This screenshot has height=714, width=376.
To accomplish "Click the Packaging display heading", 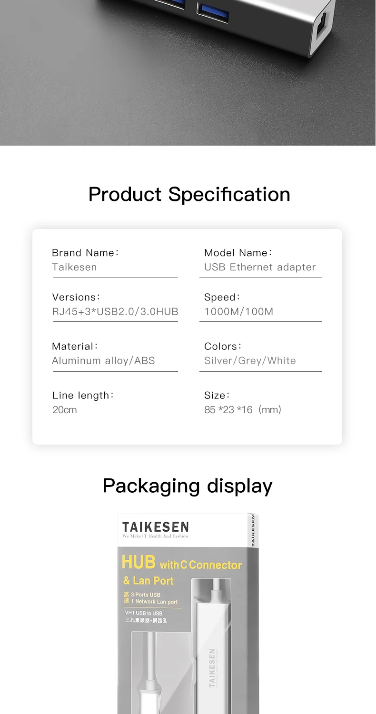I will (x=188, y=486).
